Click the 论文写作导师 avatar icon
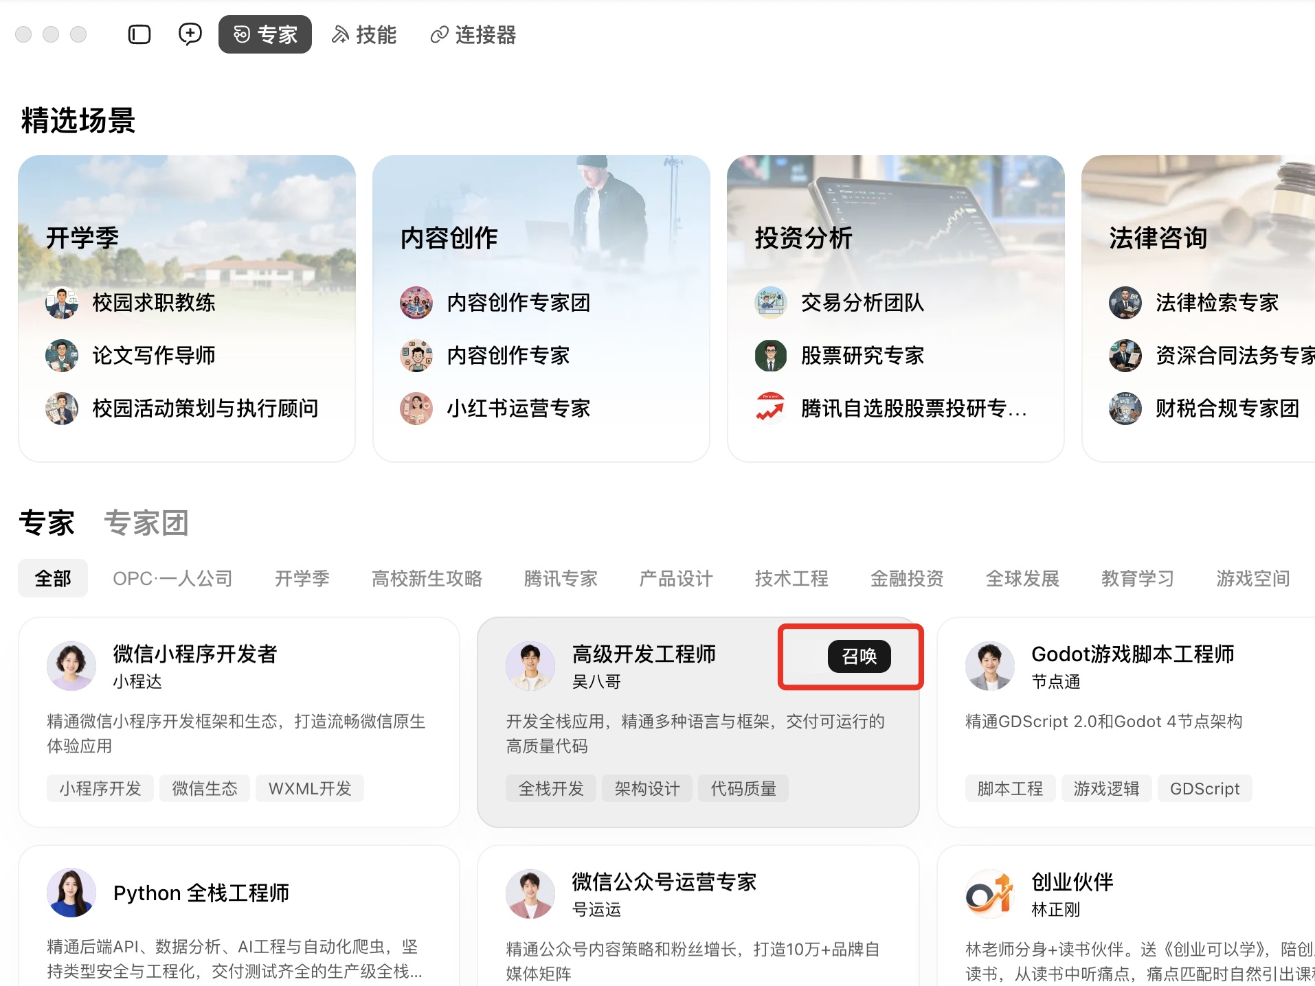Screen dimensions: 1315x986 pyautogui.click(x=62, y=356)
